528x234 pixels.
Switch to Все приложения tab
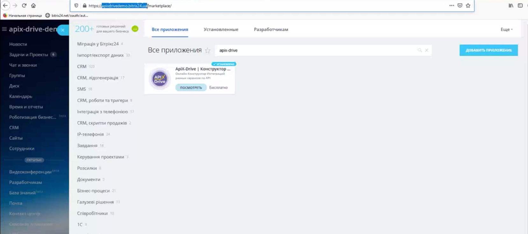170,30
